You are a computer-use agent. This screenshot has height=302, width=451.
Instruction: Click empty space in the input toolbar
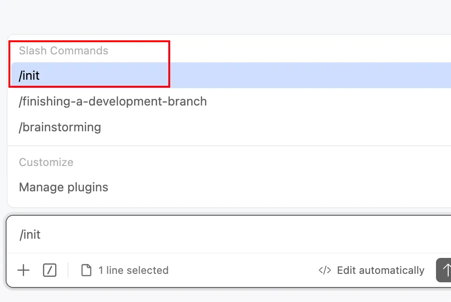point(244,270)
